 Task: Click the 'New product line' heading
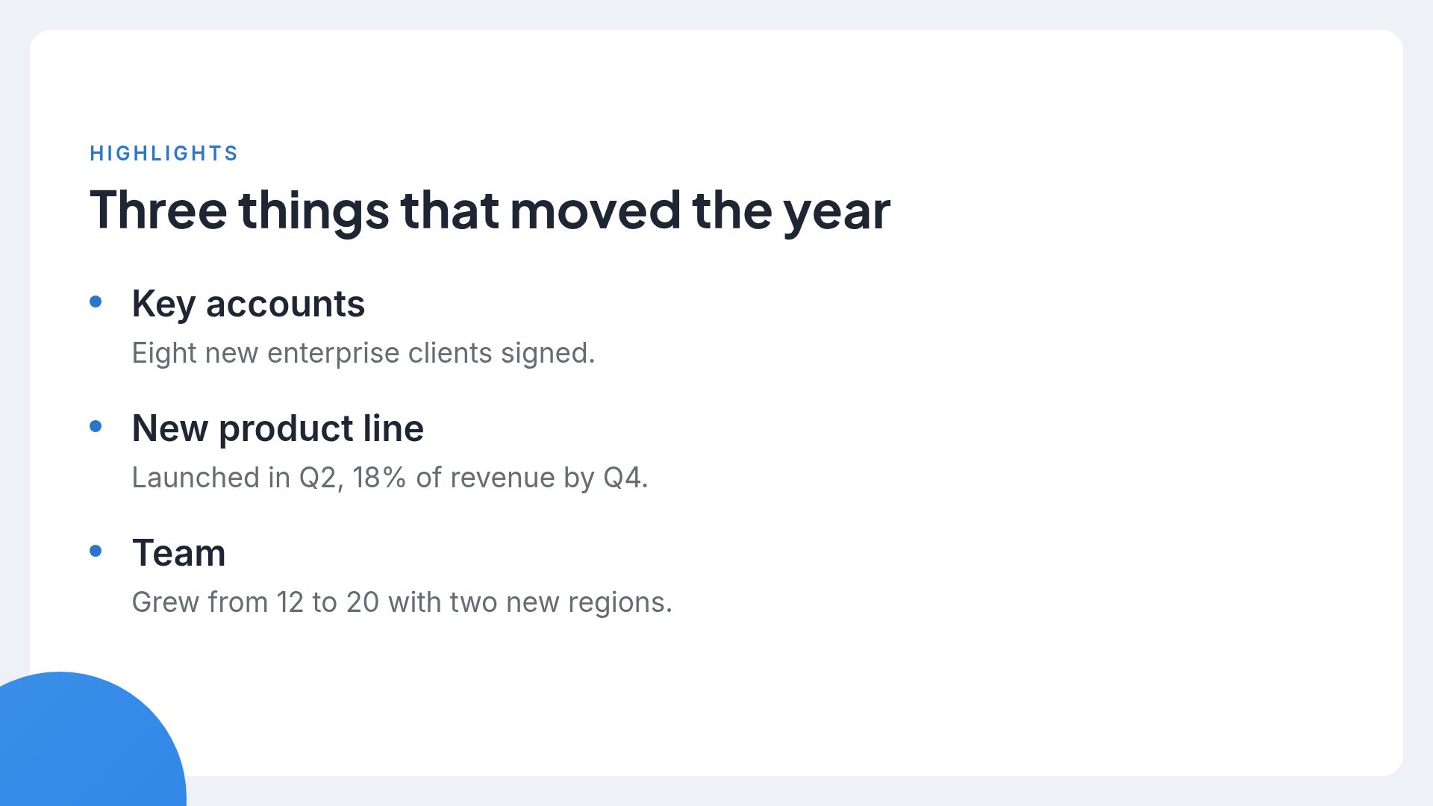pos(278,429)
